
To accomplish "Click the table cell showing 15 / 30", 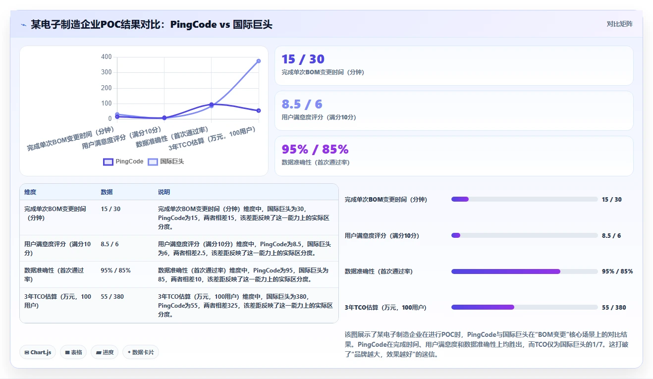I will pyautogui.click(x=110, y=209).
